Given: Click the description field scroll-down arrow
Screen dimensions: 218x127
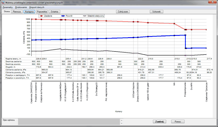Looking at the screenshot, I should pyautogui.click(x=122, y=123).
